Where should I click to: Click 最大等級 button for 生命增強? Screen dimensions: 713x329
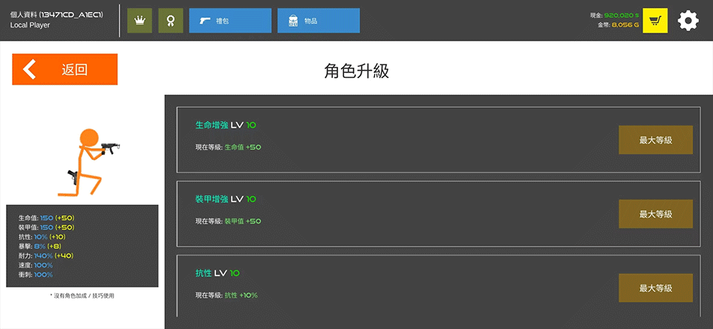(656, 140)
